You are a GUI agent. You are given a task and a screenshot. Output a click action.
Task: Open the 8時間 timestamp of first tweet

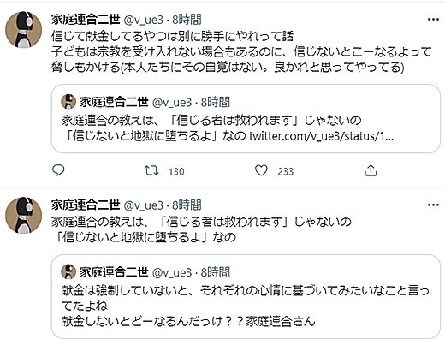pos(187,20)
